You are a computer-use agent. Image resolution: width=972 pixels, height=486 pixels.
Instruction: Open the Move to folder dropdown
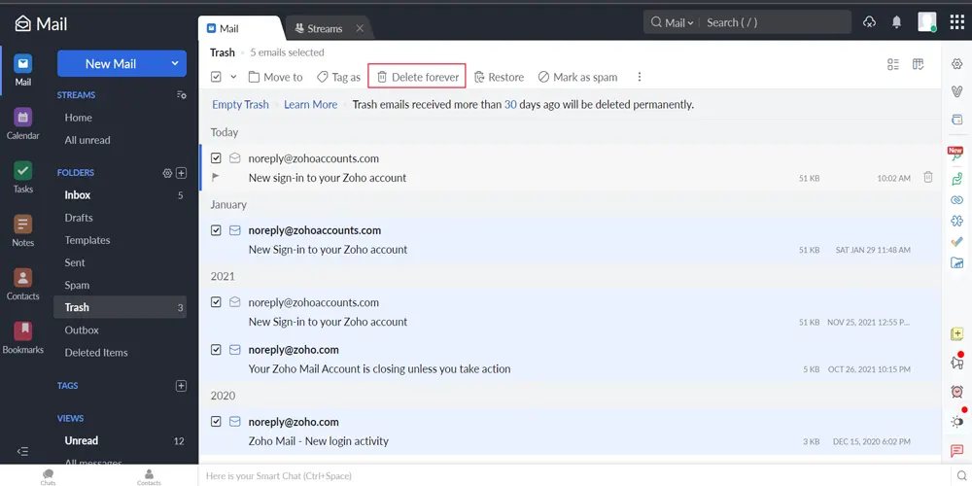coord(275,77)
